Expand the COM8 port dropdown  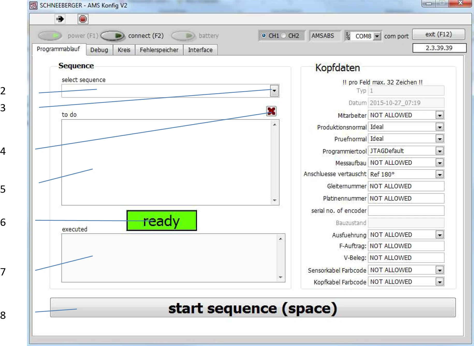pyautogui.click(x=377, y=36)
